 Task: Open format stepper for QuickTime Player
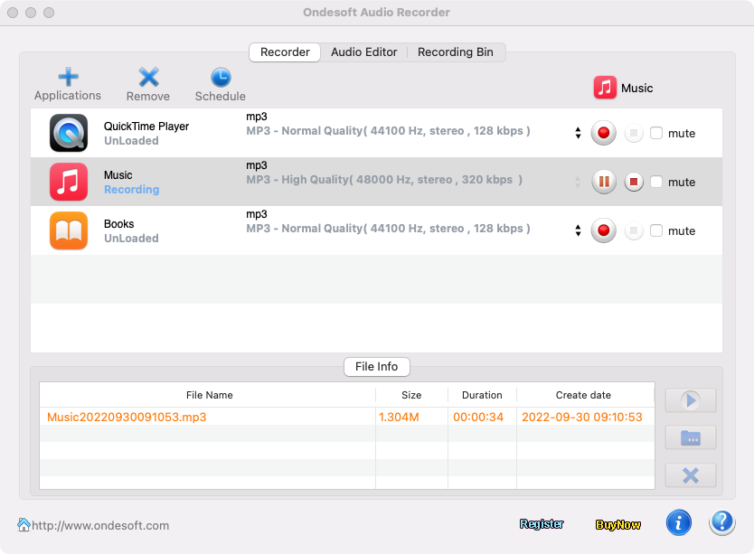click(x=578, y=133)
